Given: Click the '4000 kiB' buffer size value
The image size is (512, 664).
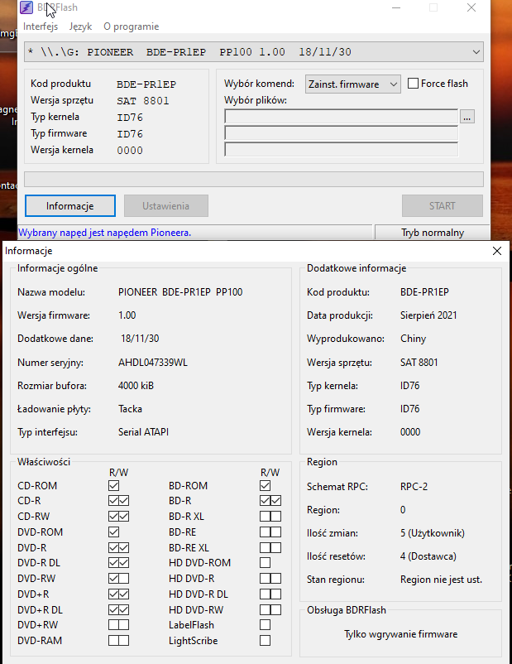Looking at the screenshot, I should click(x=136, y=386).
